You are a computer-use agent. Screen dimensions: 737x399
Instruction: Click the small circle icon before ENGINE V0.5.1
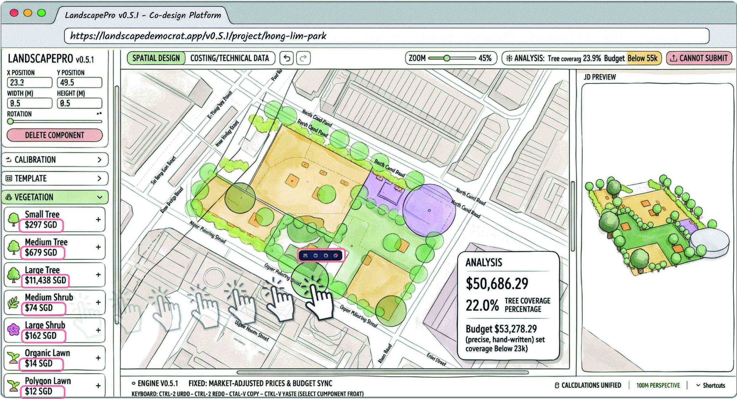click(x=134, y=383)
